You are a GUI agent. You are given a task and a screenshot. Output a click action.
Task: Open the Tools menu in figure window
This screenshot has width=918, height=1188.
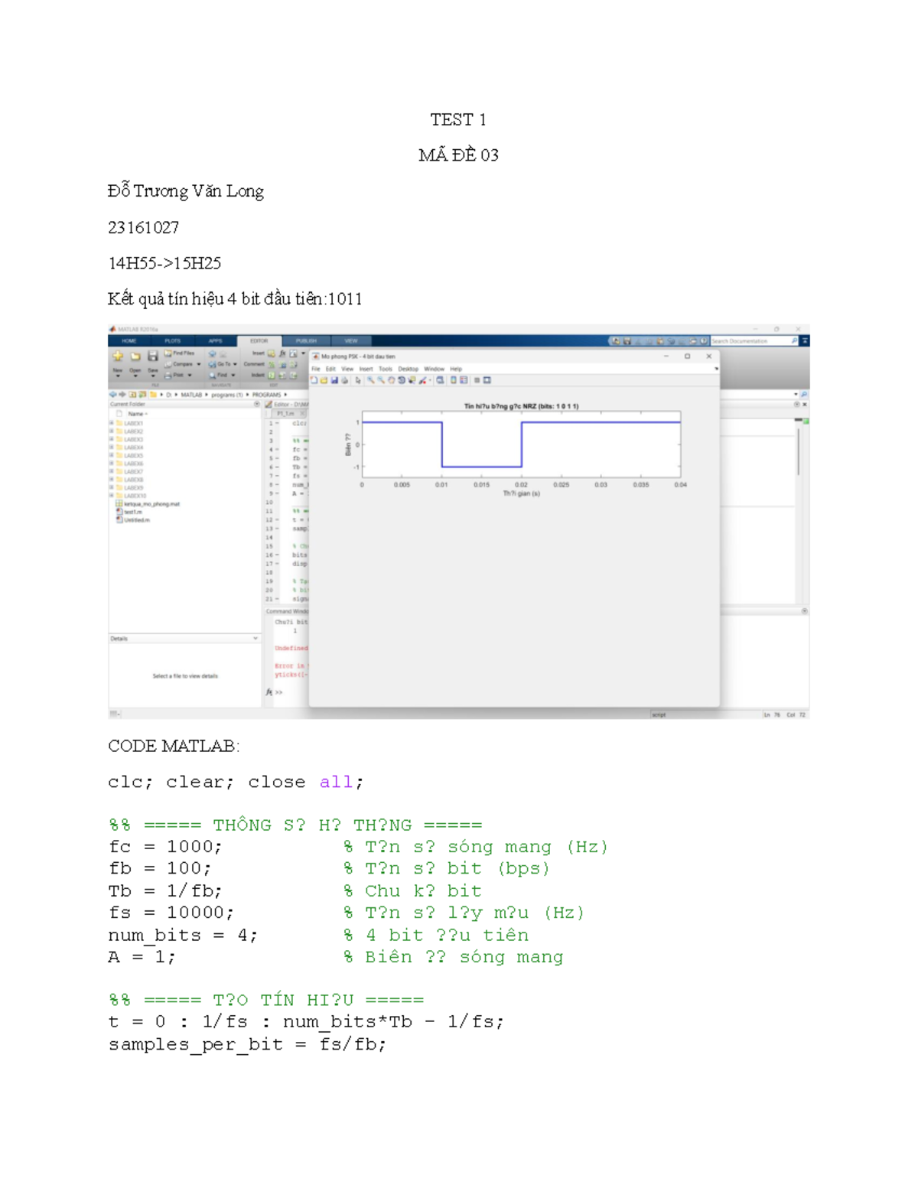point(386,369)
